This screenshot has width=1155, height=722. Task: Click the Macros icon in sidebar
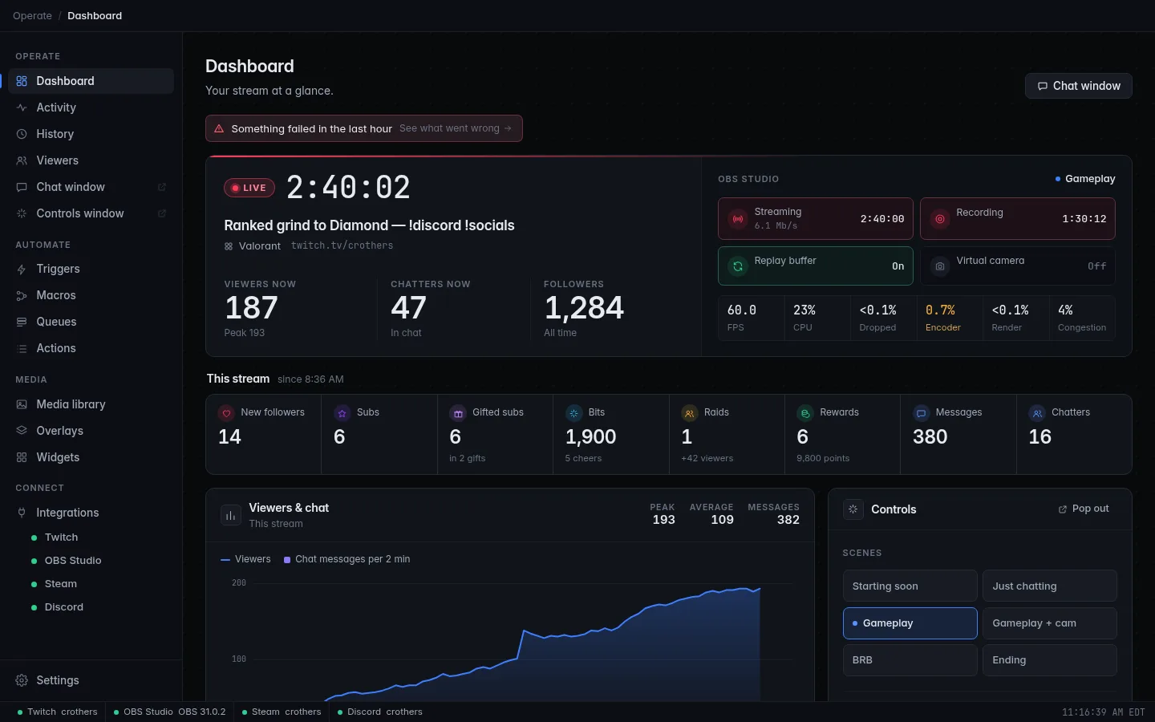click(x=22, y=295)
